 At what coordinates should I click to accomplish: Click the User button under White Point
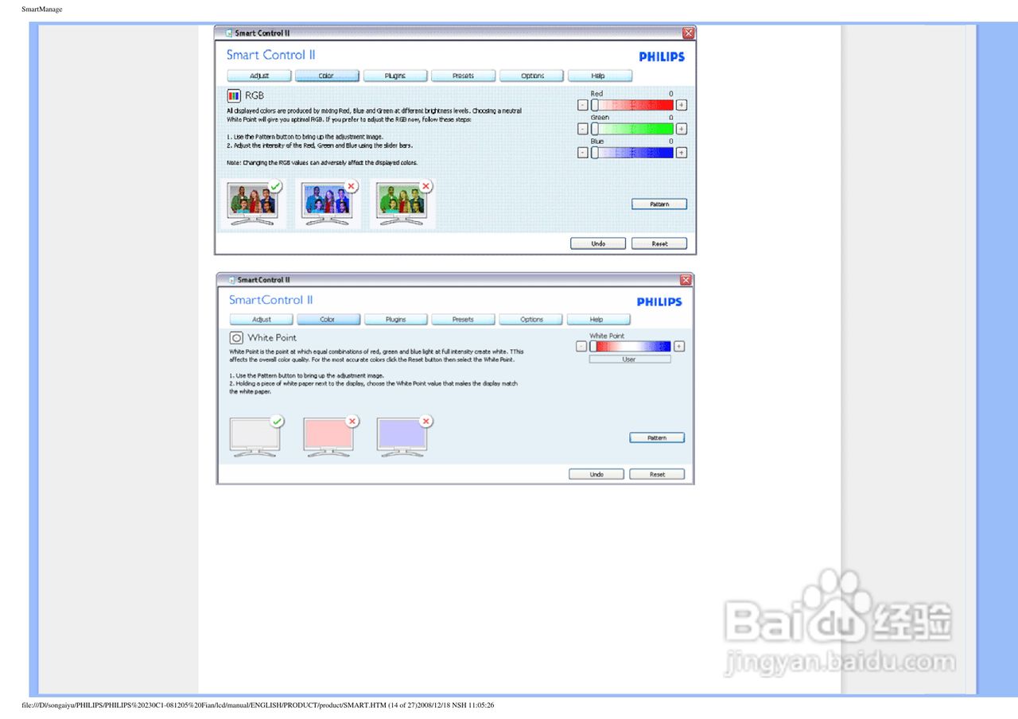[x=629, y=359]
